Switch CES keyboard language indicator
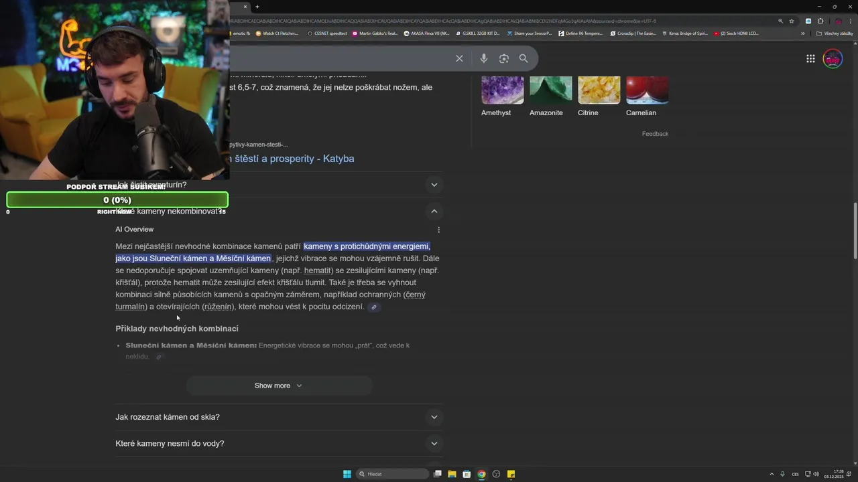The height and width of the screenshot is (482, 858). [x=795, y=474]
